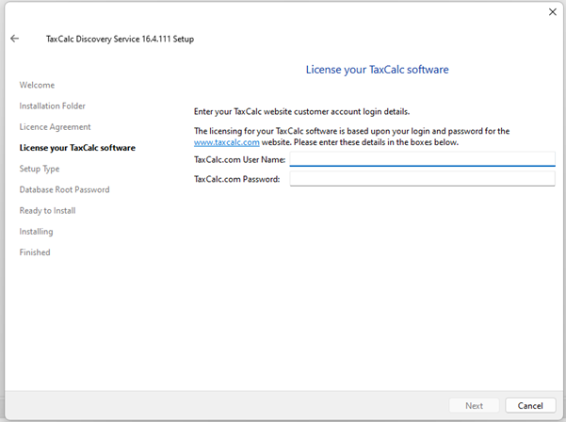
Task: Click the back arrow icon
Action: 15,39
